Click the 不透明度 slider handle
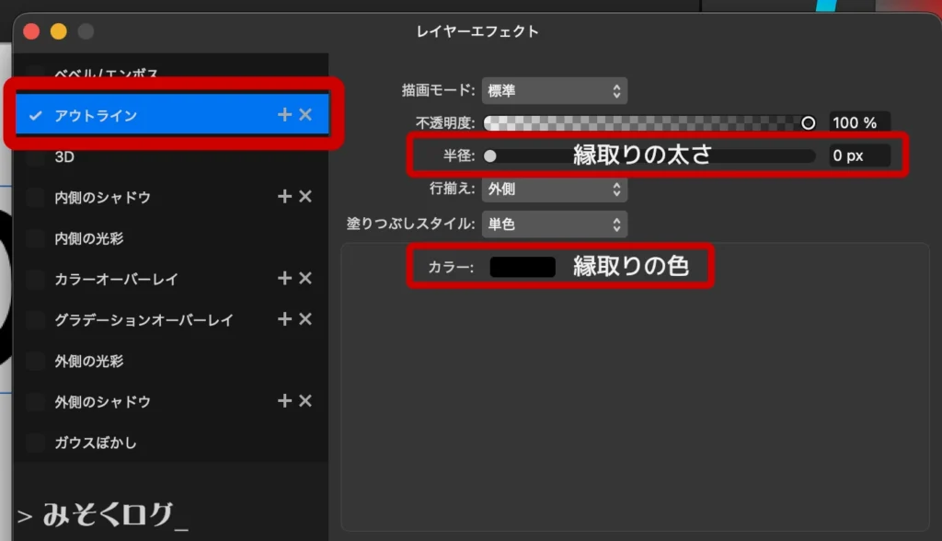Screen dimensions: 942x541 click(808, 122)
